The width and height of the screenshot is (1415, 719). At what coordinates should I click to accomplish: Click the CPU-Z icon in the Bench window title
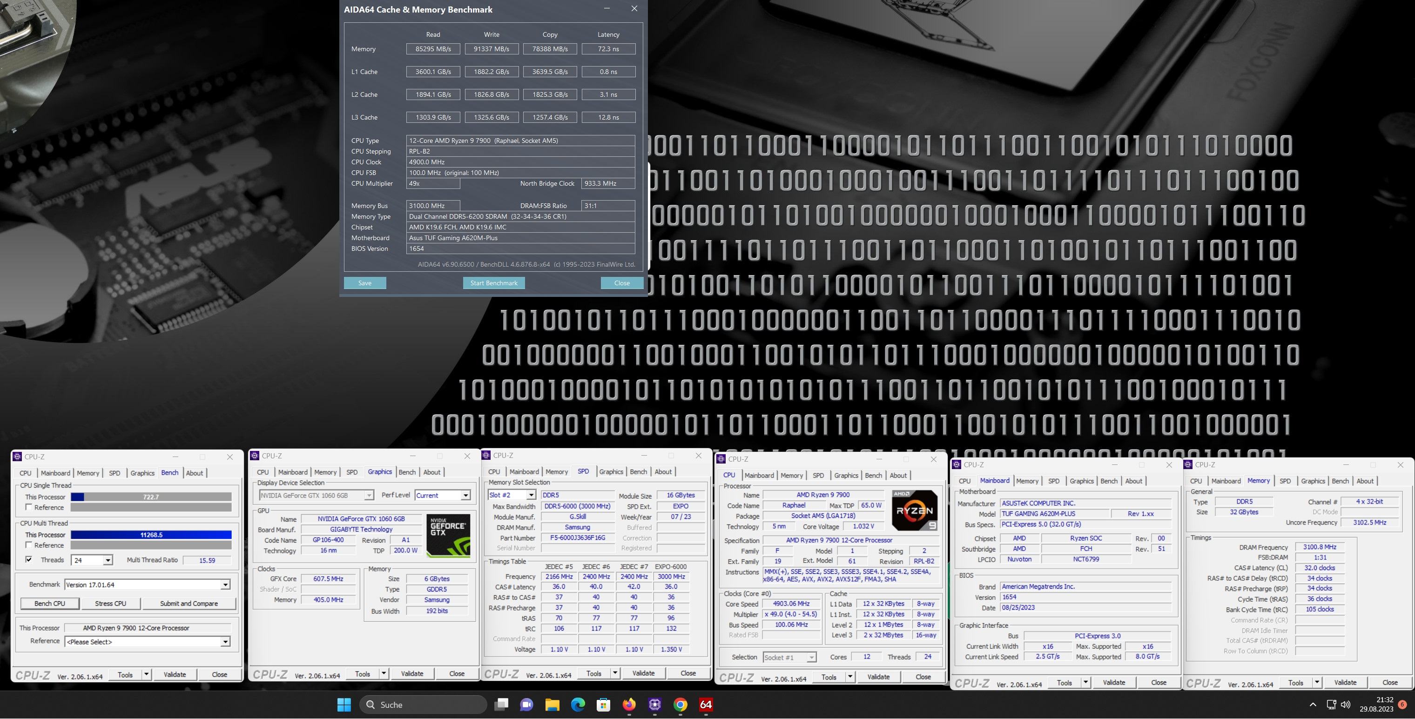(x=17, y=457)
